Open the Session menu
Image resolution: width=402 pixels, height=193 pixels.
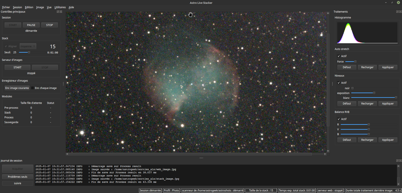[17, 7]
